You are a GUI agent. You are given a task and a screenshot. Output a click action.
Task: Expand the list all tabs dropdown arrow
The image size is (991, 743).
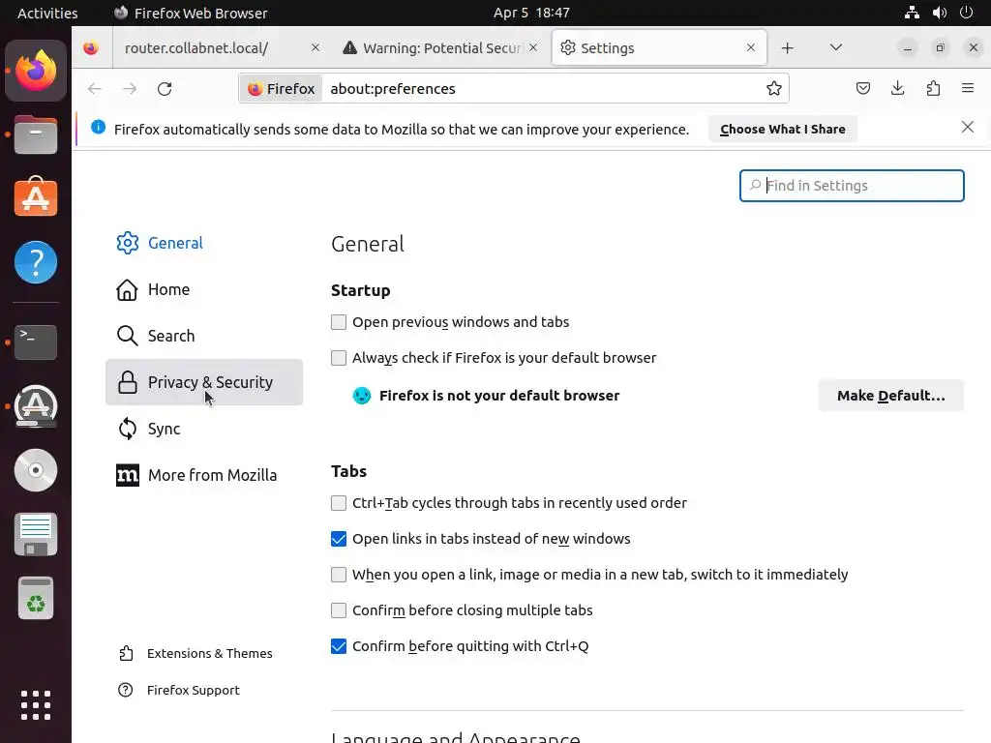coord(836,48)
